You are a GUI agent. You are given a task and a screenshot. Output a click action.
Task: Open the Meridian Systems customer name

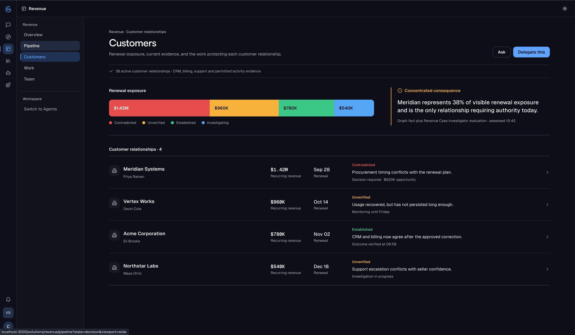[x=144, y=169]
